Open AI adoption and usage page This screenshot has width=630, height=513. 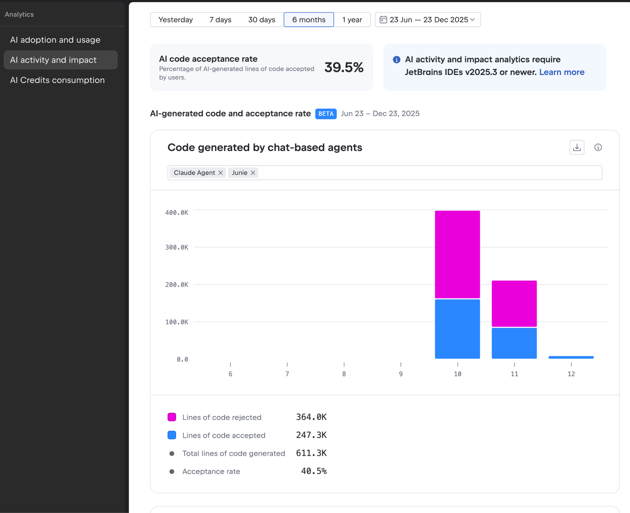55,40
